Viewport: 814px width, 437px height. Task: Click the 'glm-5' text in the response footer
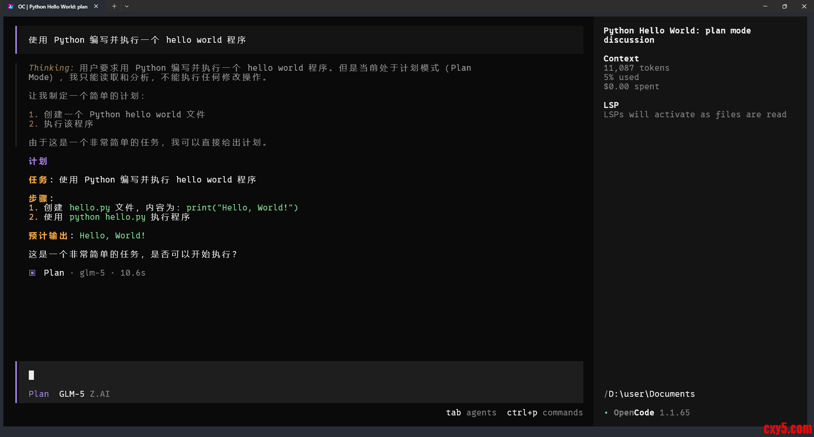92,273
